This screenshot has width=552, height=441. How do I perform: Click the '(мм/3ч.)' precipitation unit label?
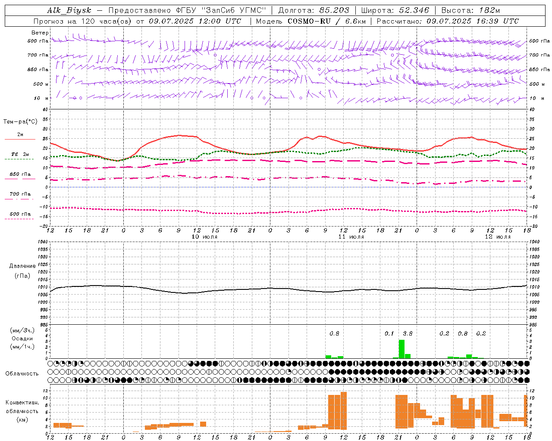(x=22, y=330)
